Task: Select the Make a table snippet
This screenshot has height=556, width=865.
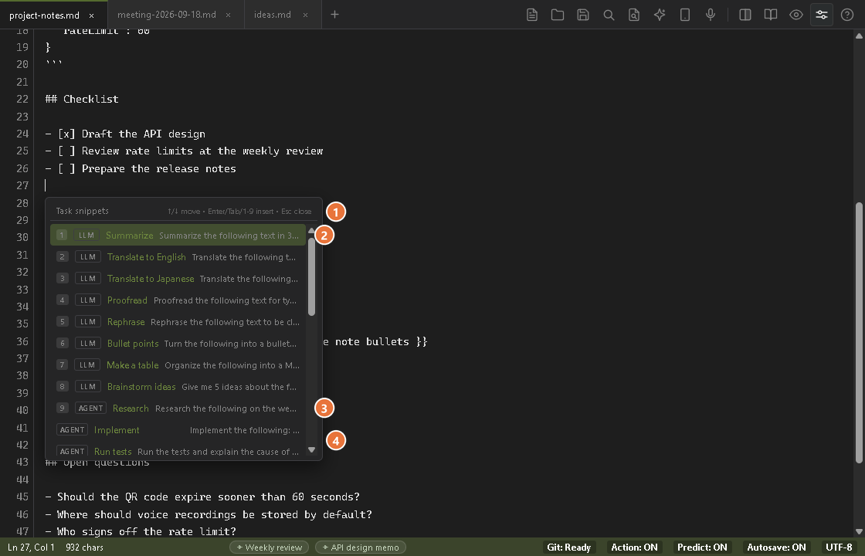Action: click(x=178, y=364)
